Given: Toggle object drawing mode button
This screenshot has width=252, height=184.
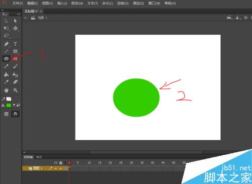Looking at the screenshot, I should coord(6,114).
